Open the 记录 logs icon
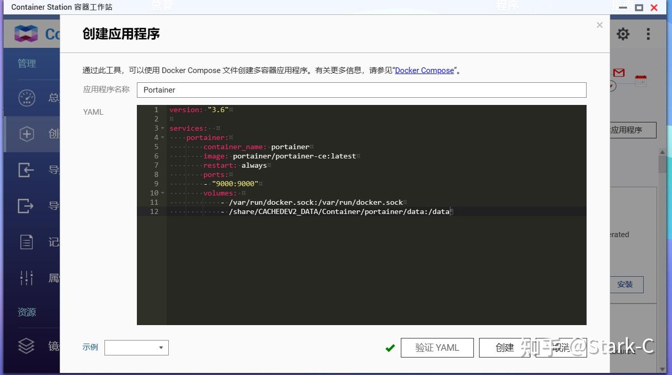Screen dimensions: 672x375 coord(26,242)
